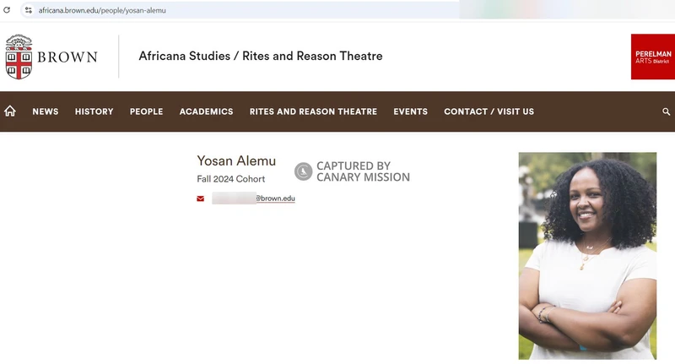Click Africana Studies / Rites and Reason Theatre title

[260, 57]
